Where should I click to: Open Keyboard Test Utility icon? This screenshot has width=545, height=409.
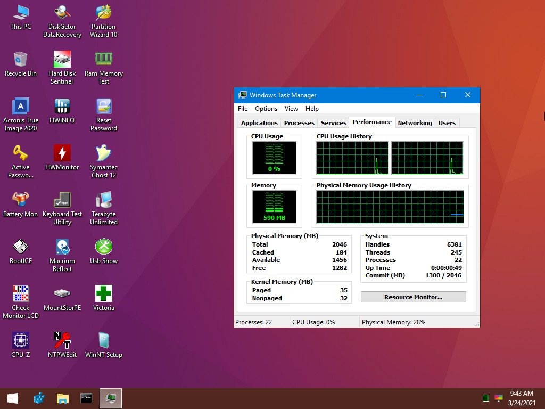pyautogui.click(x=62, y=208)
